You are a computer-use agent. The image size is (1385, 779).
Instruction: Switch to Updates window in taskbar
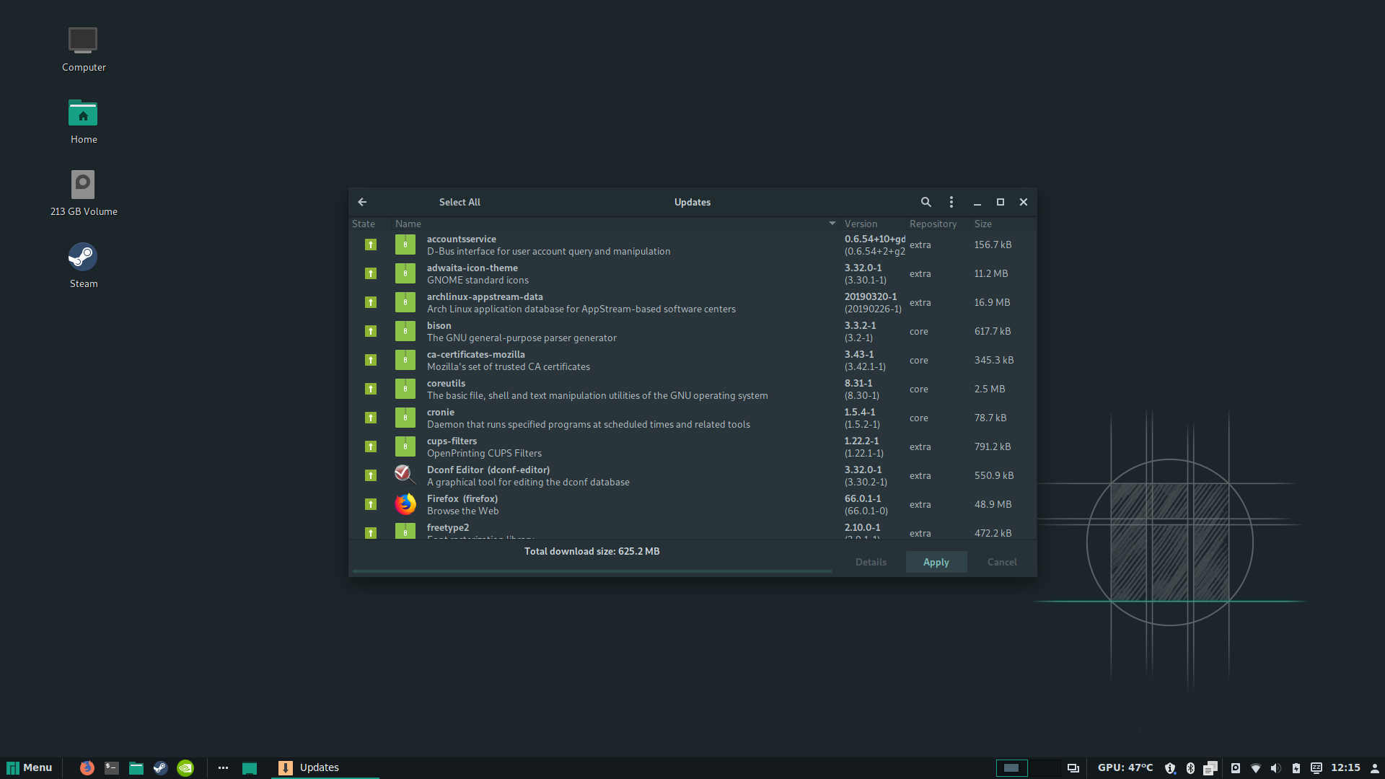coord(325,767)
